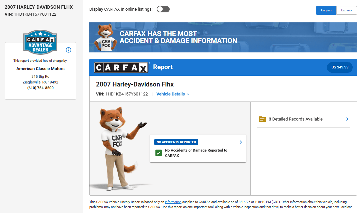This screenshot has width=361, height=213.
Task: Toggle Display CARFAX in online listings switch
Action: tap(163, 9)
